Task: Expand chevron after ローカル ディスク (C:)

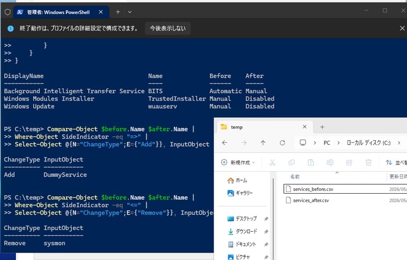Action: 399,143
